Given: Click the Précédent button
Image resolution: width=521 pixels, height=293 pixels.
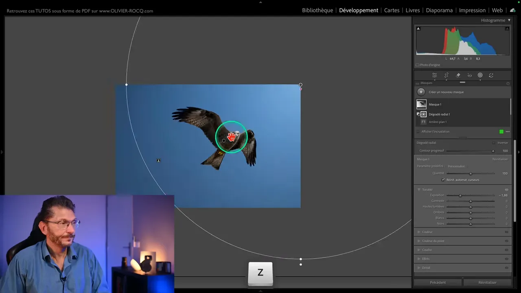Looking at the screenshot, I should 438,282.
